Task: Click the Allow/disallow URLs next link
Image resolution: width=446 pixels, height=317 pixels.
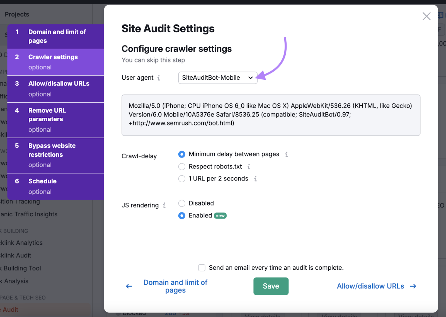Action: [x=370, y=286]
